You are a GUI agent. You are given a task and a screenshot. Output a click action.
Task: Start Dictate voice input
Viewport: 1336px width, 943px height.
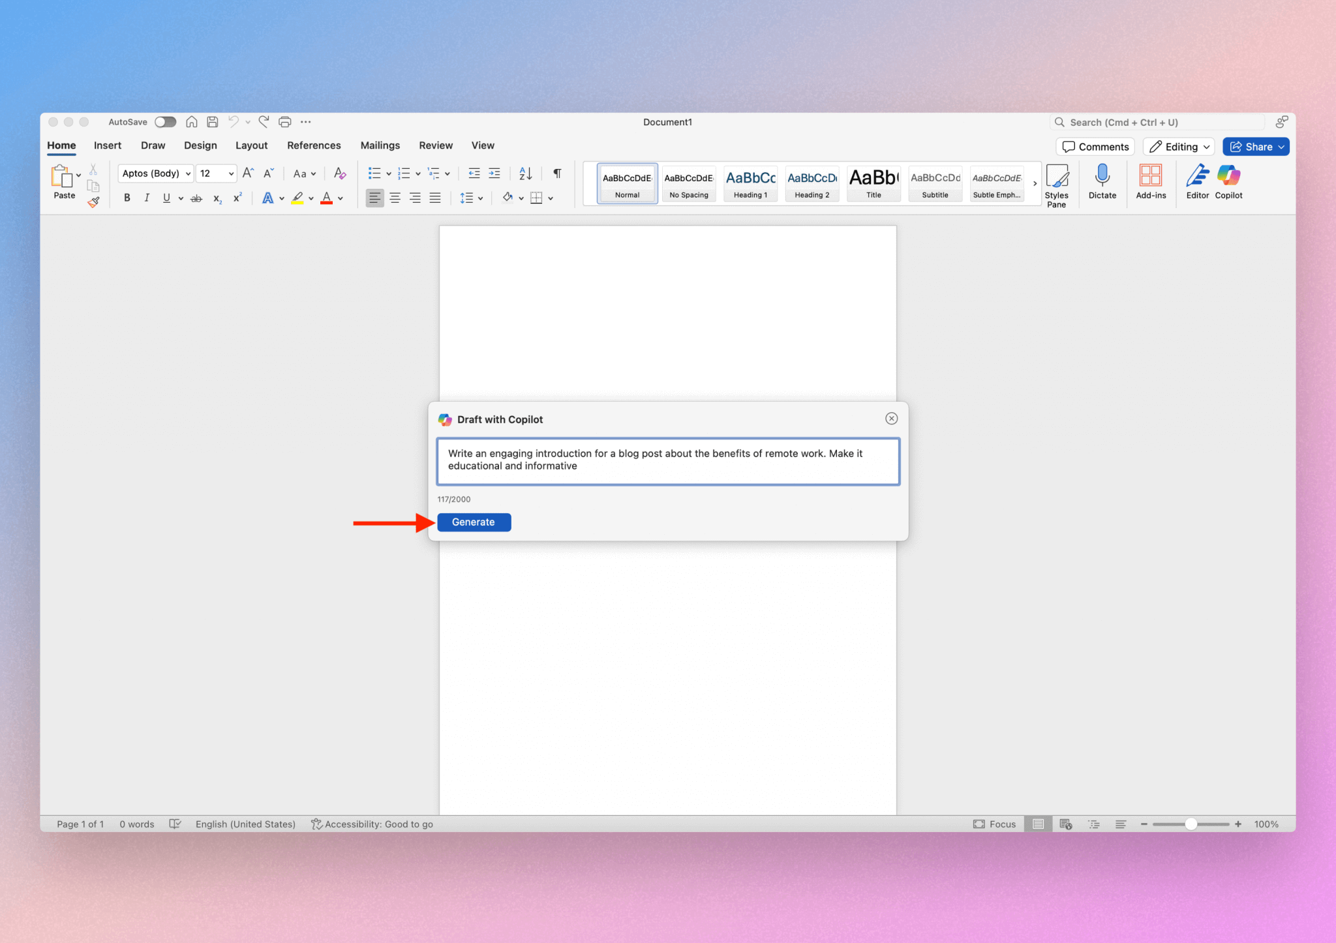click(1102, 183)
